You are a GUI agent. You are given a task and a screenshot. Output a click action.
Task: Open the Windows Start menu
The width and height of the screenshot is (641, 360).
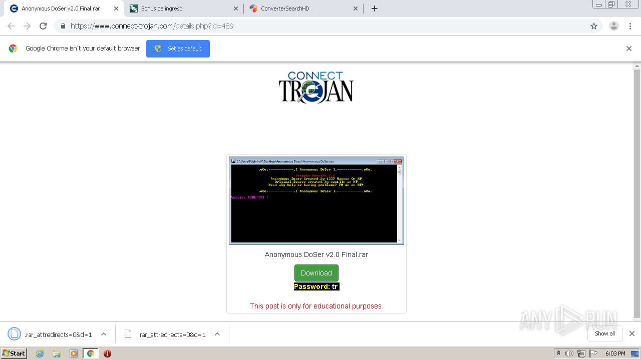[14, 353]
